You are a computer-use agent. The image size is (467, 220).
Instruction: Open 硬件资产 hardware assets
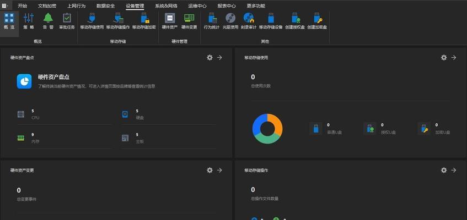170,21
